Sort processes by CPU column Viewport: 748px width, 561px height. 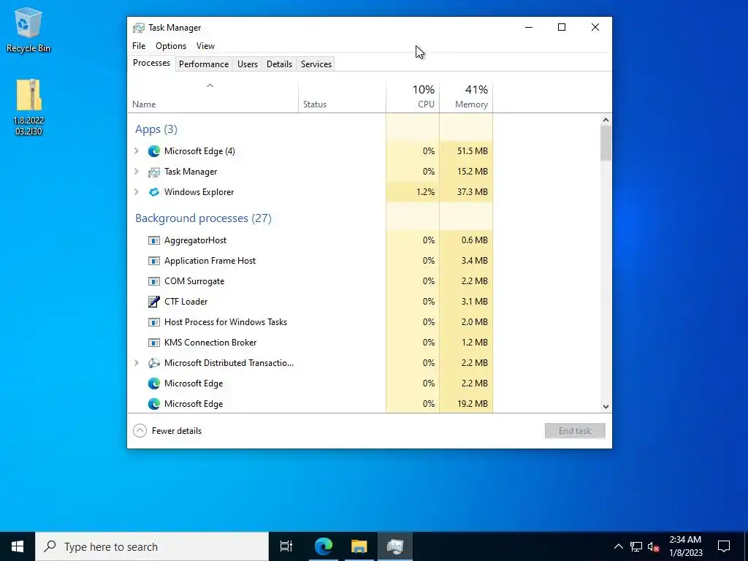click(x=413, y=97)
